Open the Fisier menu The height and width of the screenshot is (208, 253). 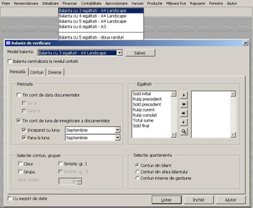[6, 3]
